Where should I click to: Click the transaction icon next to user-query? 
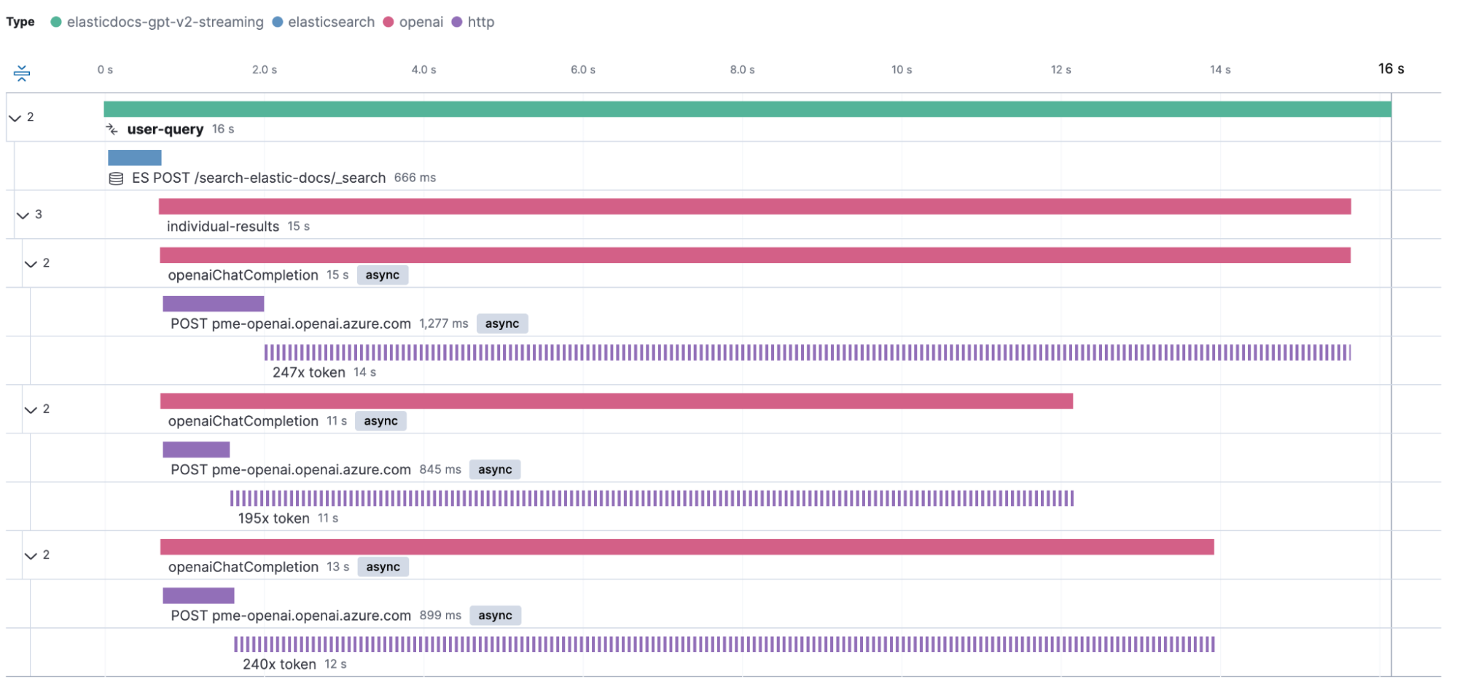[x=111, y=129]
